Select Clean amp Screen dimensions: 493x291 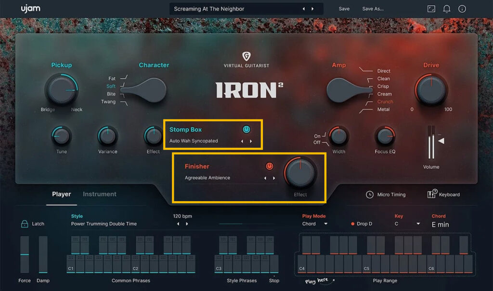click(x=383, y=78)
